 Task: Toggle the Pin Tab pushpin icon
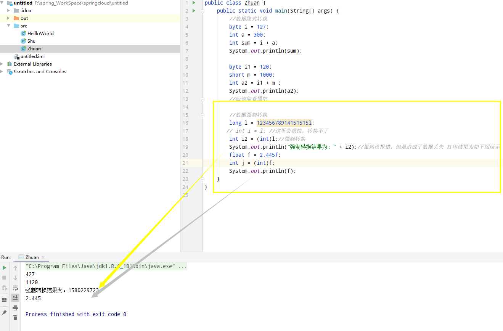point(5,313)
